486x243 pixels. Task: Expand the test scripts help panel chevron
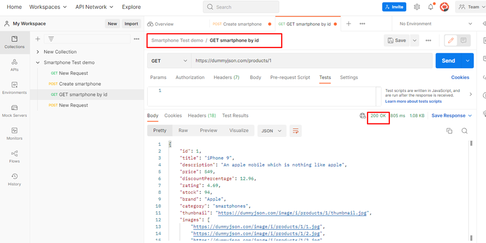470,94
